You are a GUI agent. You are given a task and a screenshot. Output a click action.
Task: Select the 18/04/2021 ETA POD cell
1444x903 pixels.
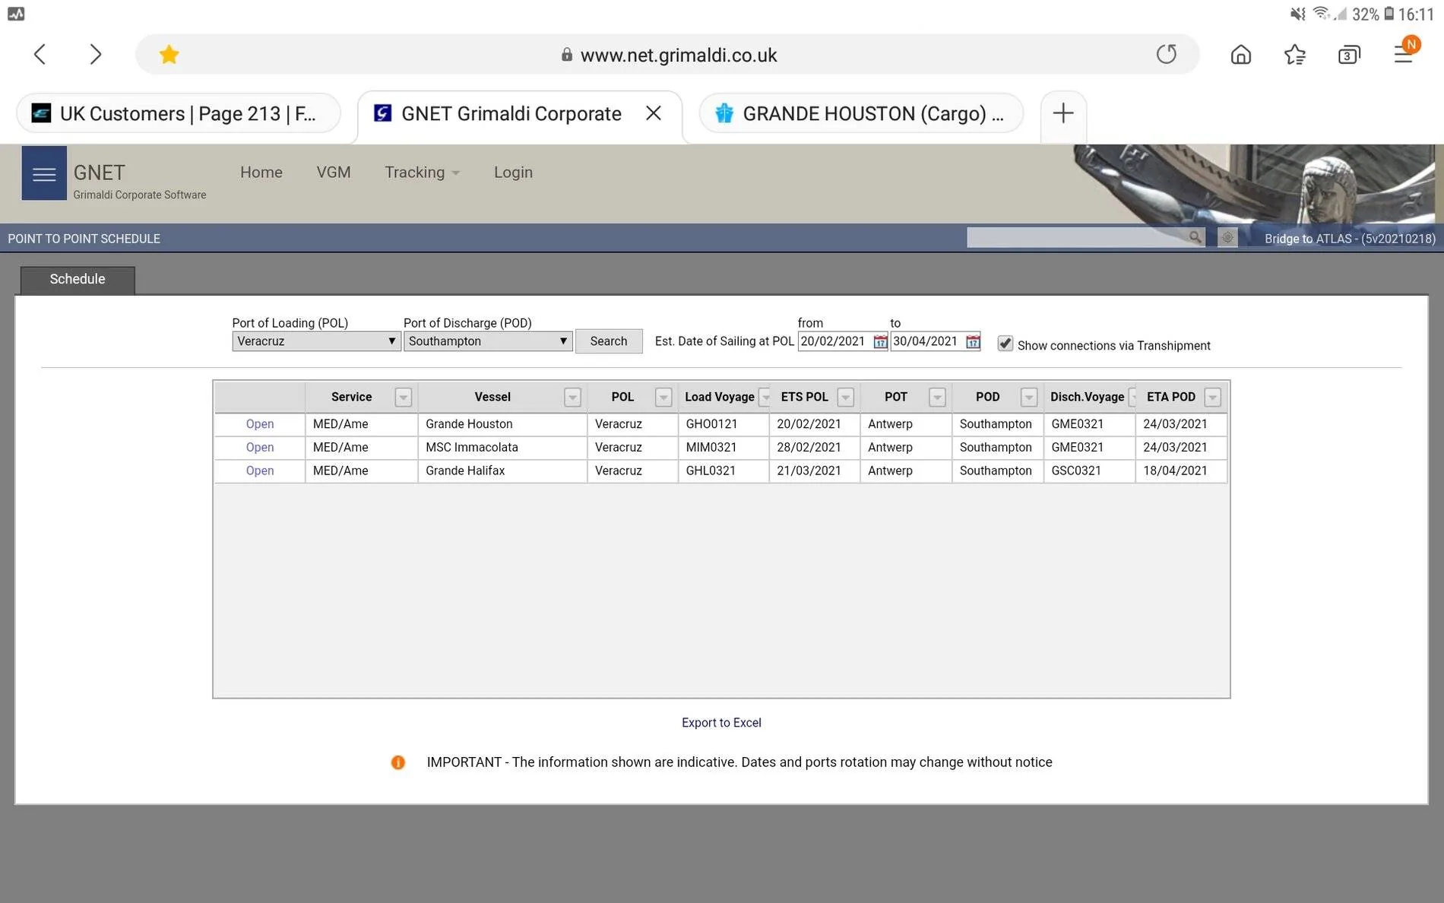click(1181, 471)
